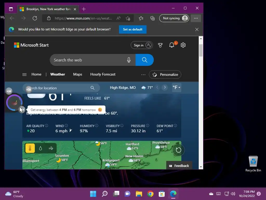Click the location search magnifier icon

[x=92, y=88]
